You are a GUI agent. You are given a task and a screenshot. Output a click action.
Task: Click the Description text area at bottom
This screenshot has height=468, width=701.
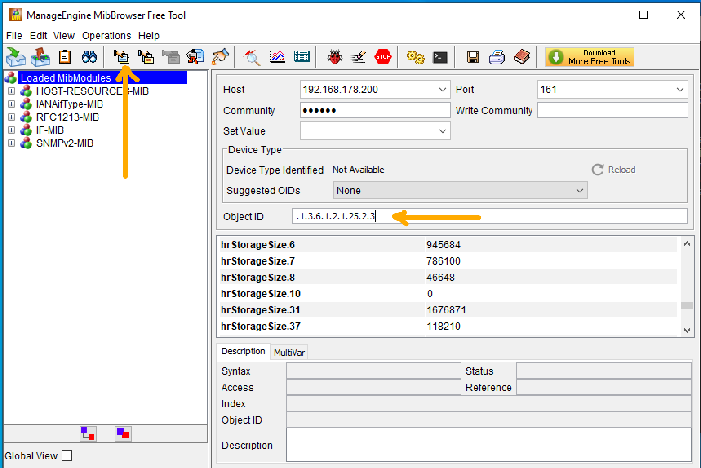(488, 444)
